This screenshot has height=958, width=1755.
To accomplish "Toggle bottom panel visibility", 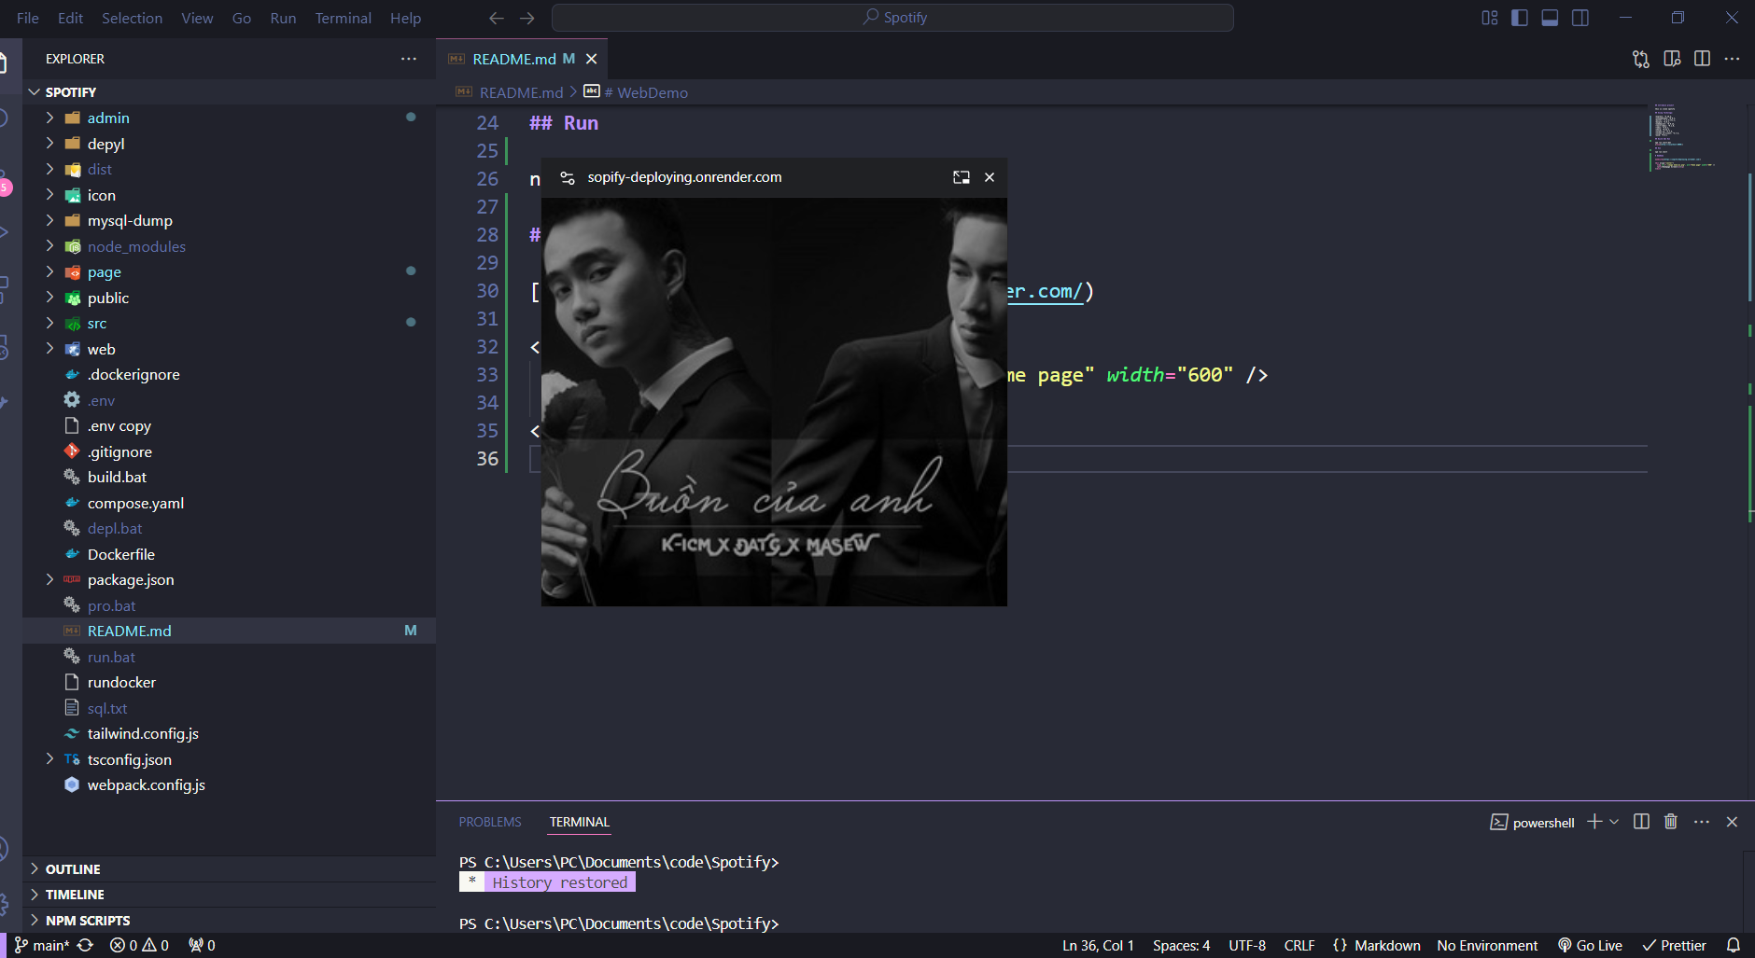I will pyautogui.click(x=1550, y=18).
